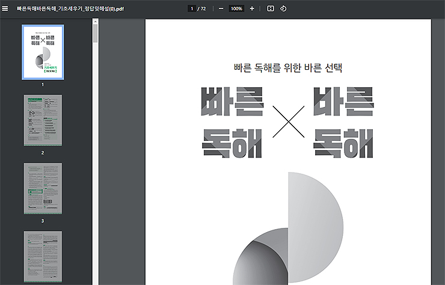
Task: Click the heading '빠른 독해를 위한 바른 선택'
Action: [x=288, y=68]
